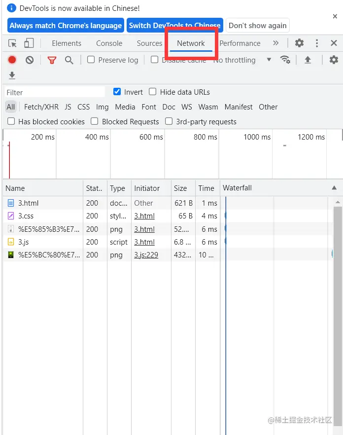Filter by Manifest requests
The image size is (343, 435).
[x=239, y=107]
